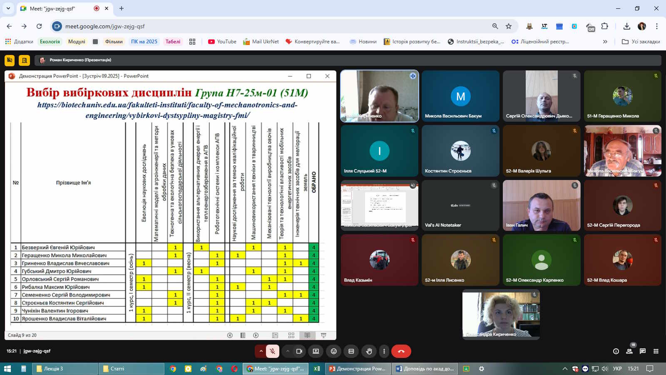
Task: Show the participants list
Action: [629, 351]
